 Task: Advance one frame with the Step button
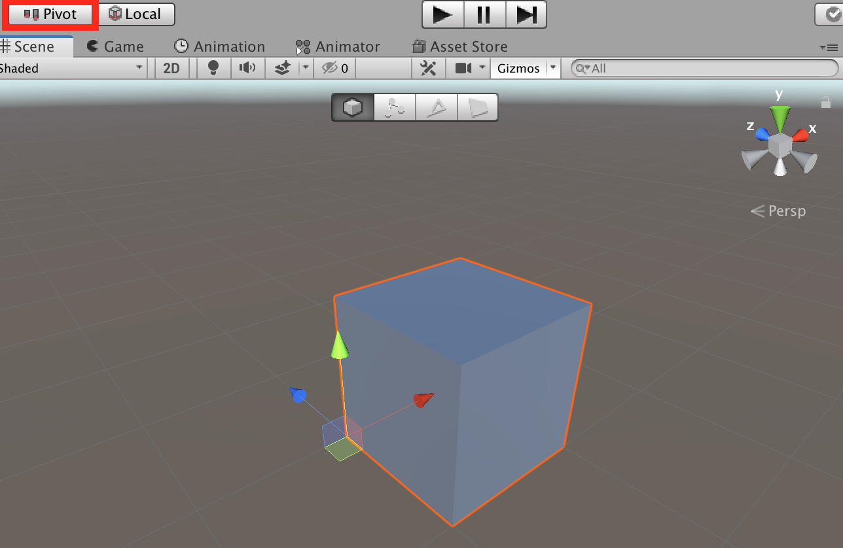click(x=526, y=14)
